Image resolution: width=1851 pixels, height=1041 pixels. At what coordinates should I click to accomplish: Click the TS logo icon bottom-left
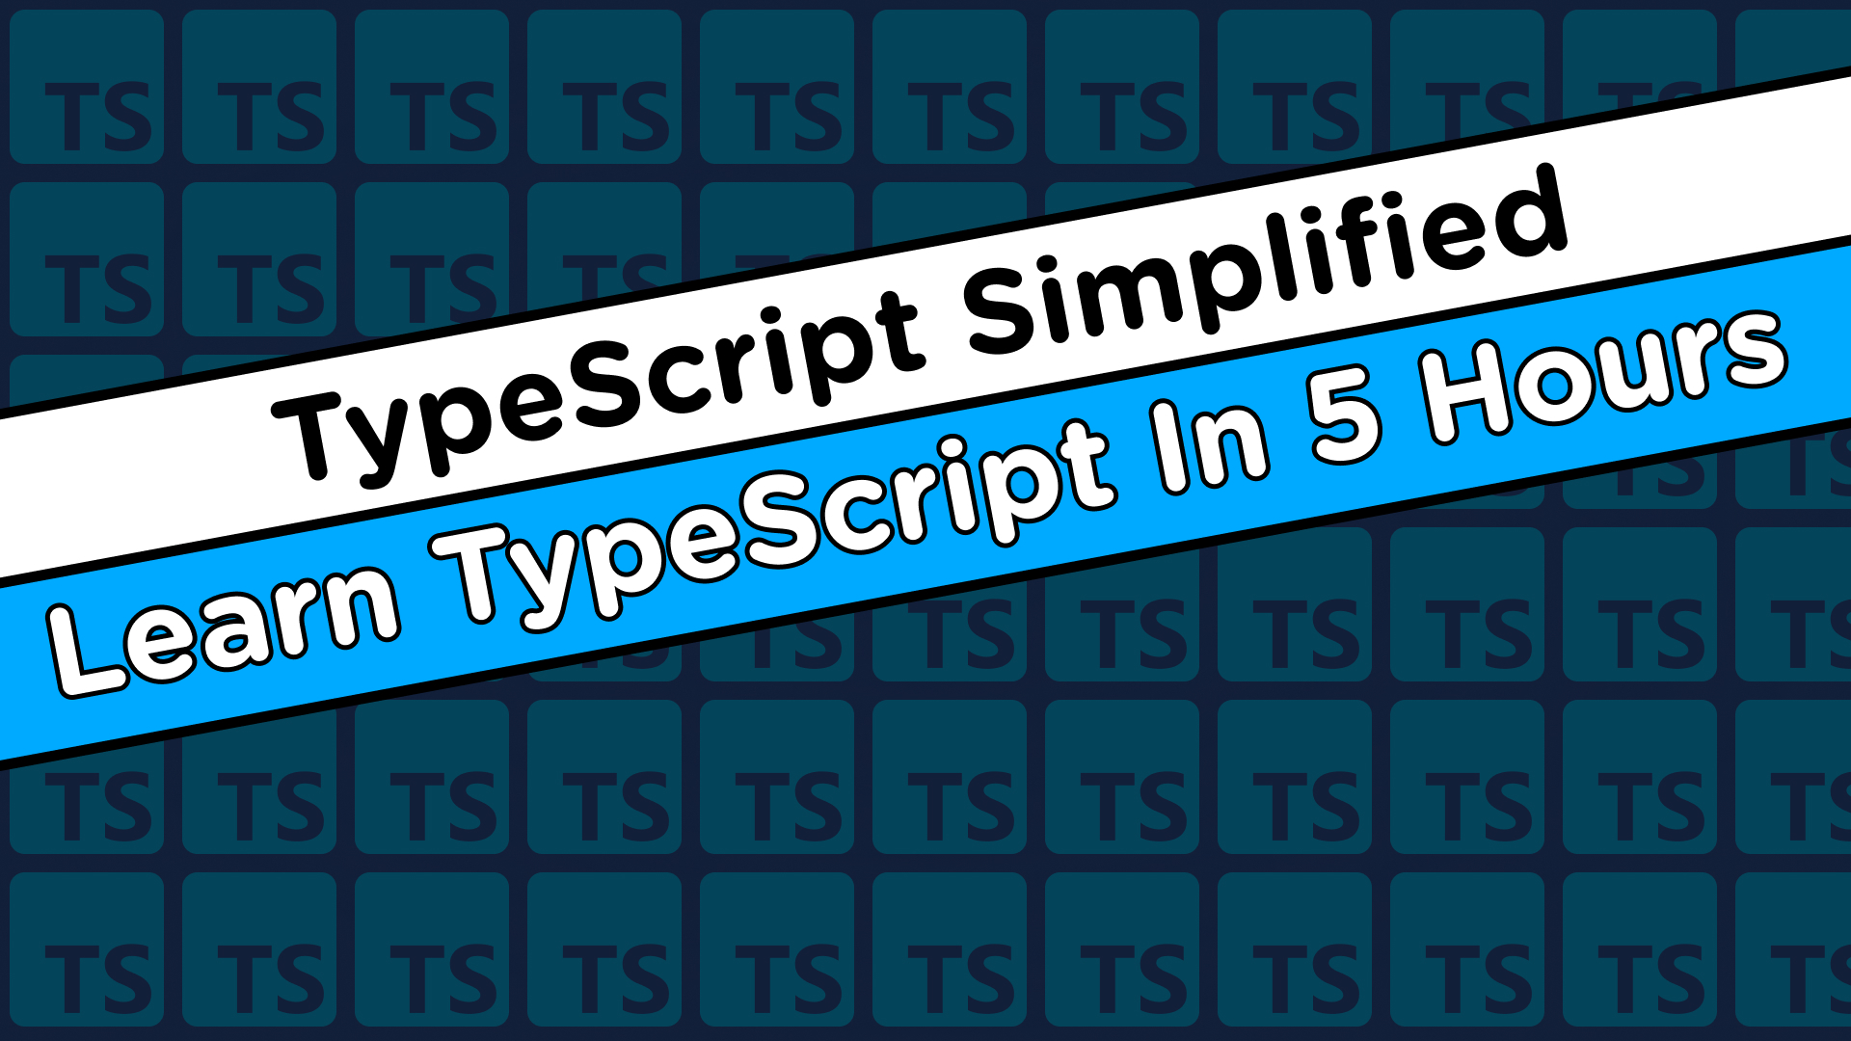83,966
